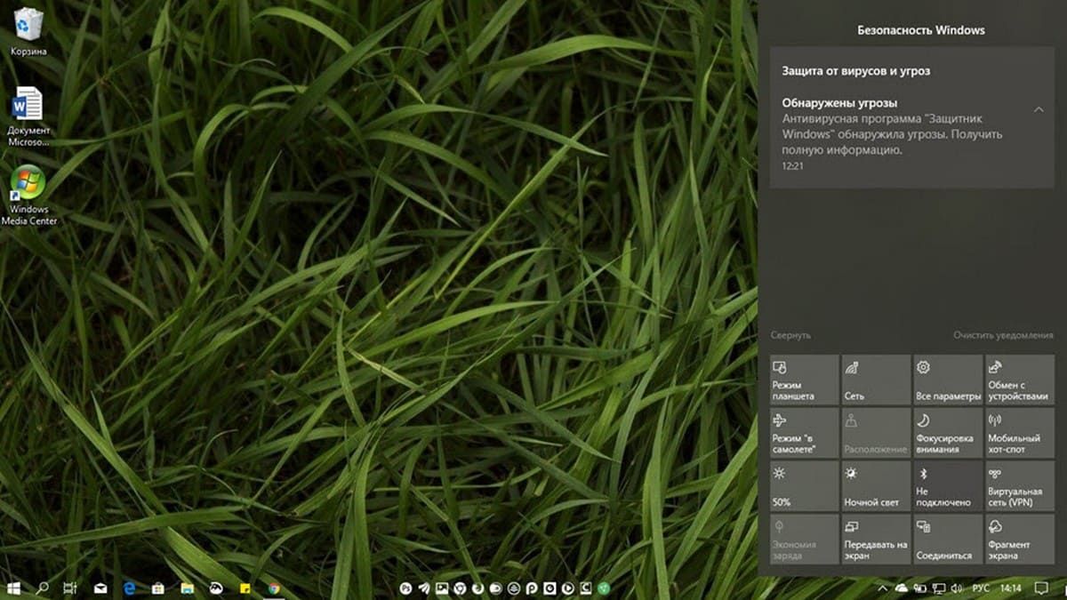The image size is (1067, 600).
Task: Toggle the Расположение location tile
Action: click(x=876, y=432)
